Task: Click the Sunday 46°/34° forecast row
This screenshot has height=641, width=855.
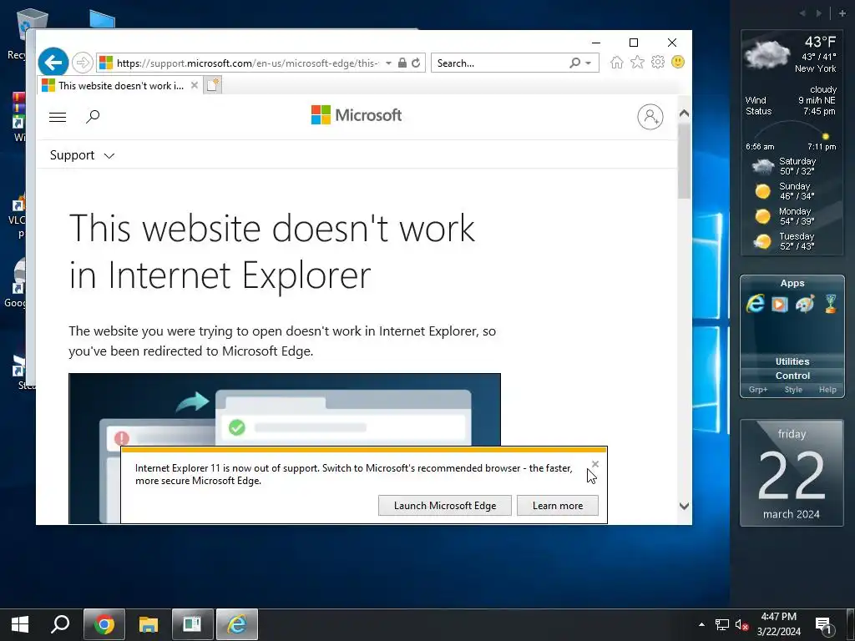Action: pyautogui.click(x=784, y=191)
